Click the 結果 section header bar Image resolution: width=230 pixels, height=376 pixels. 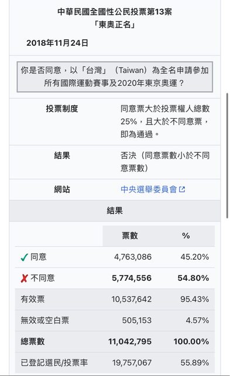[x=115, y=211]
